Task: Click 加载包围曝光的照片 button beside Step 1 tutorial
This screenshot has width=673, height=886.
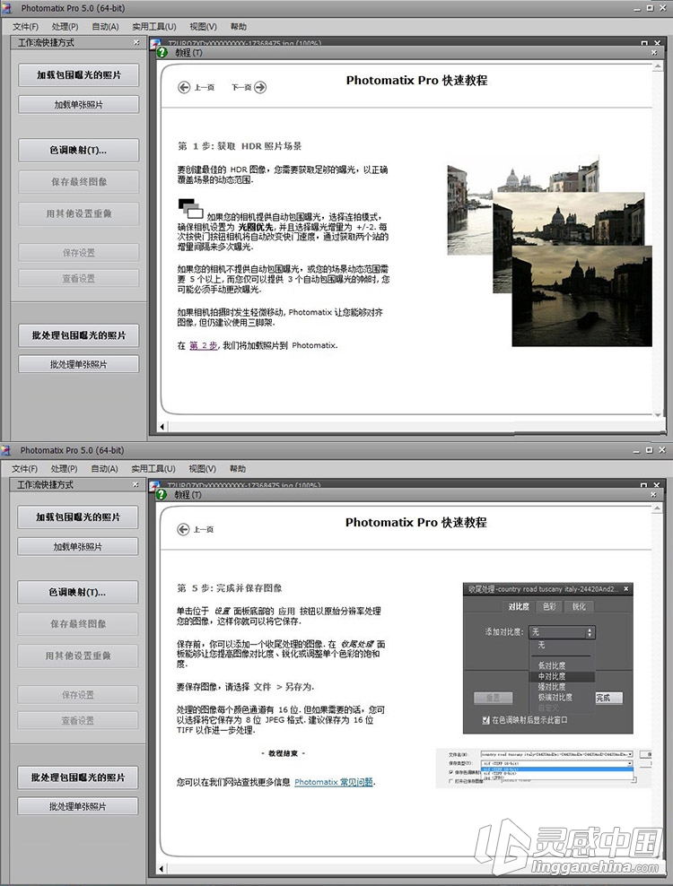Action: tap(79, 75)
